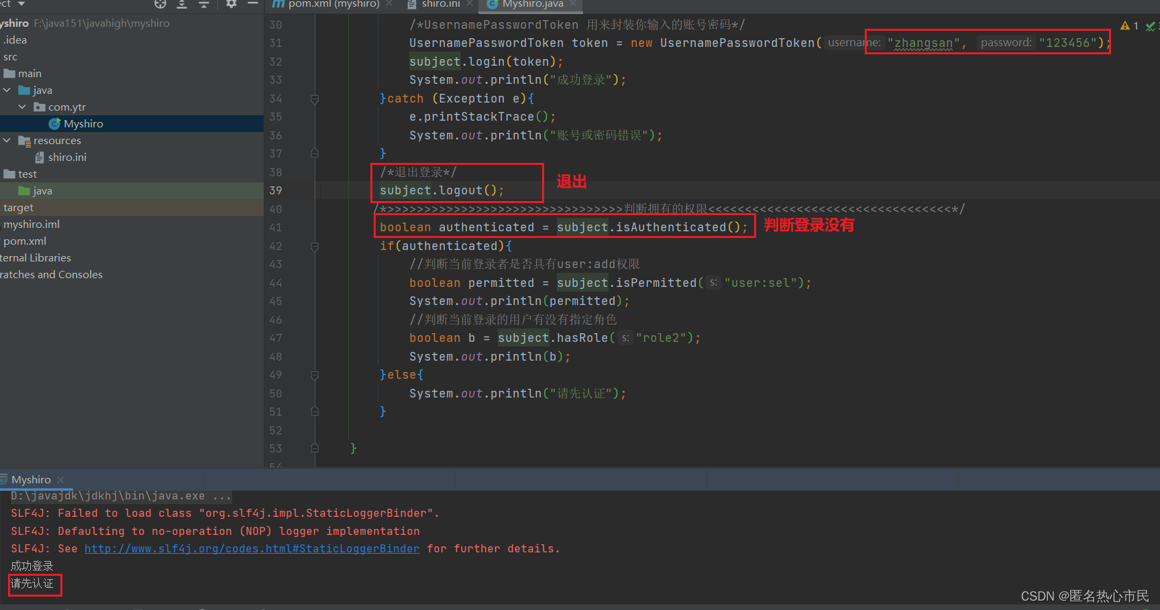Click subject.isAuthenticated() call
The image size is (1160, 610).
click(652, 228)
